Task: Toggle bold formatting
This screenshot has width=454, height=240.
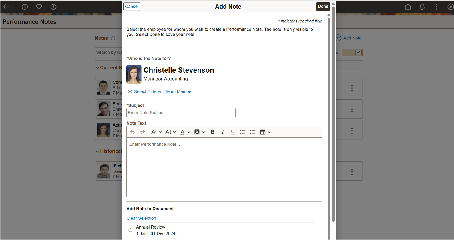Action: point(212,132)
